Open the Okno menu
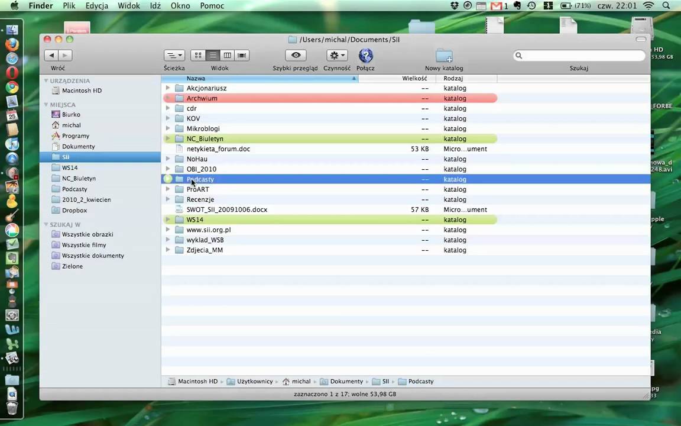The width and height of the screenshot is (681, 426). (x=180, y=6)
